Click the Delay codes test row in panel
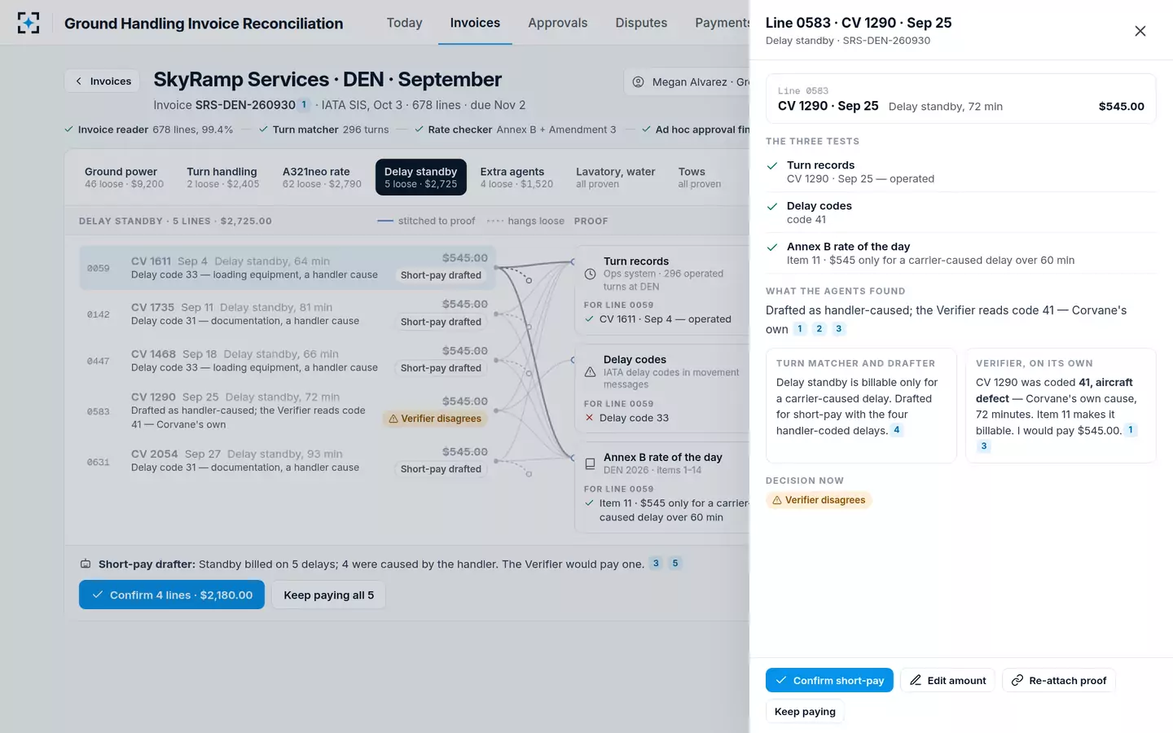This screenshot has width=1173, height=733. (960, 212)
